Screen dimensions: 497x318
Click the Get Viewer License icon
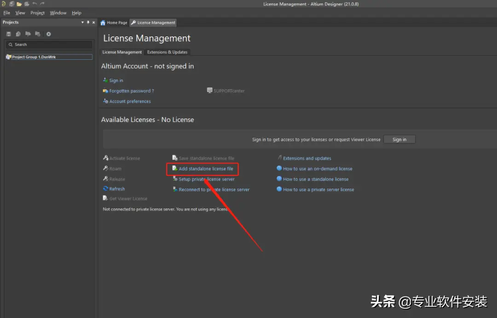(105, 198)
